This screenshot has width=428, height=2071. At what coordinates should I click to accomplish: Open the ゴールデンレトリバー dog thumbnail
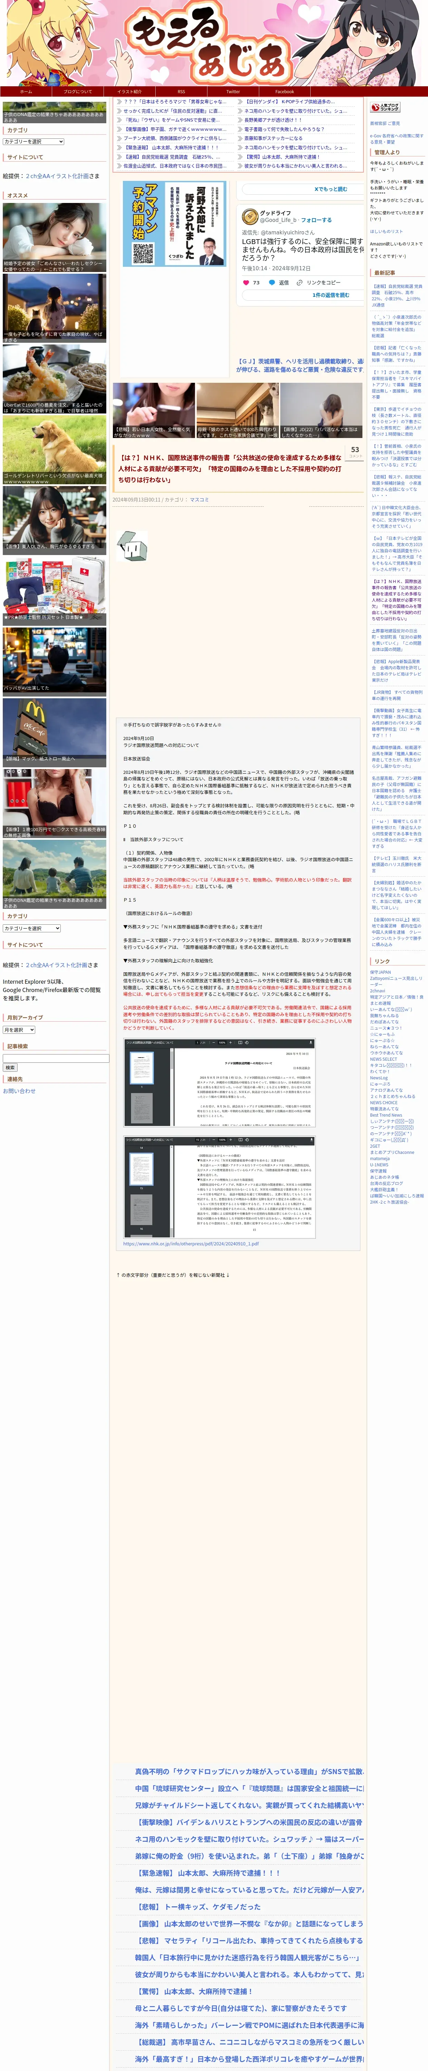click(x=54, y=449)
